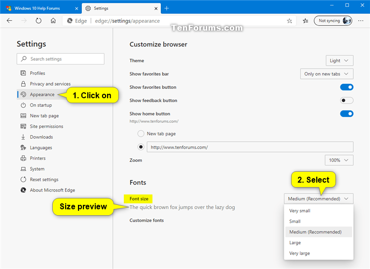Open the Favorites list icon
Image resolution: width=370 pixels, height=269 pixels.
[305, 21]
